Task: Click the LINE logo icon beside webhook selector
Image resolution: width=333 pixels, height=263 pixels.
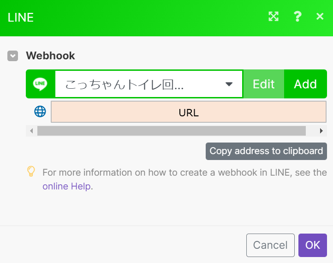Action: pyautogui.click(x=40, y=84)
